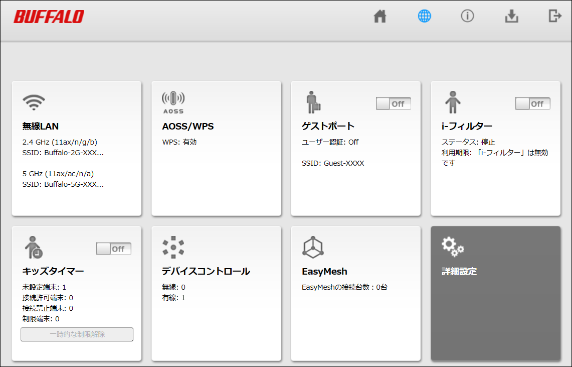Click the firmware download icon

(x=511, y=16)
